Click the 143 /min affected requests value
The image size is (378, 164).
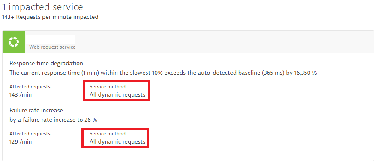pyautogui.click(x=21, y=95)
